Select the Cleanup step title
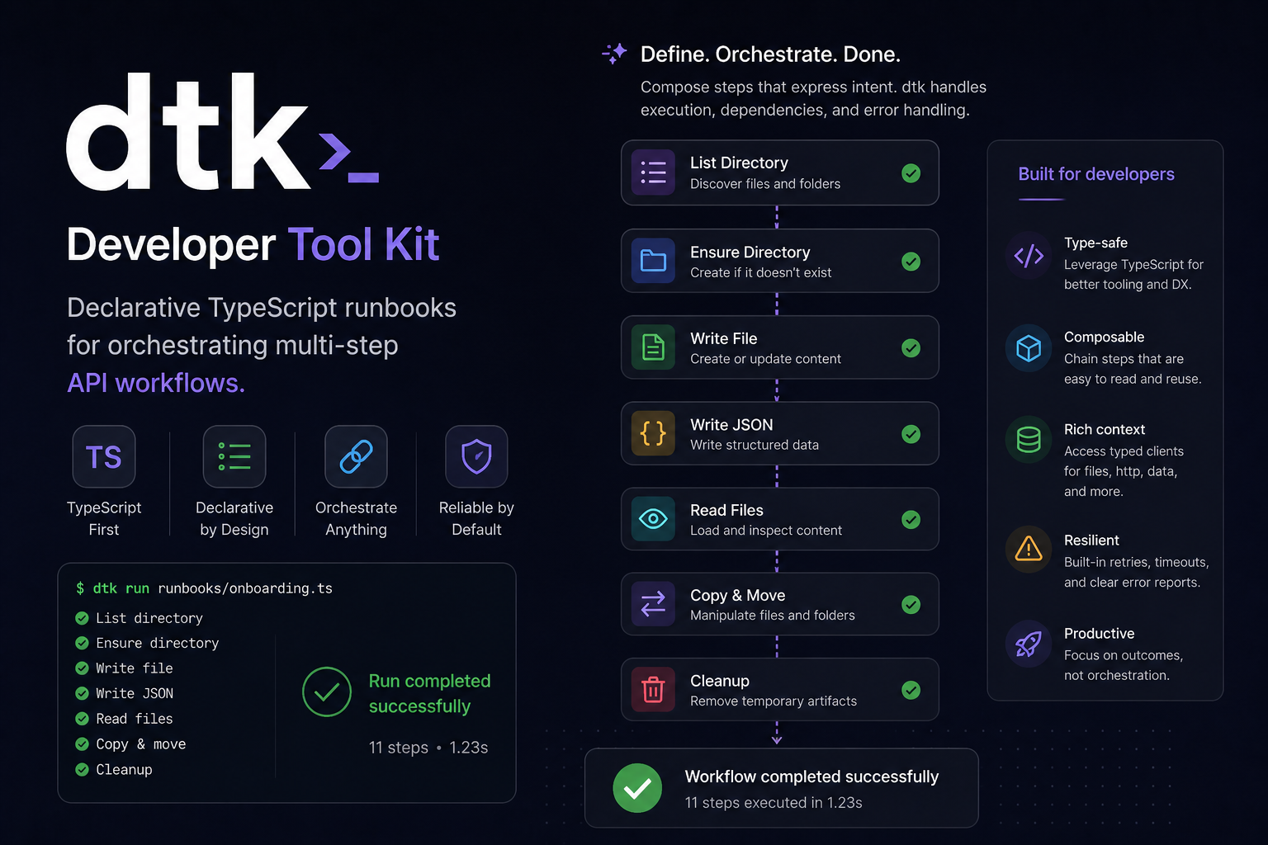 (720, 681)
